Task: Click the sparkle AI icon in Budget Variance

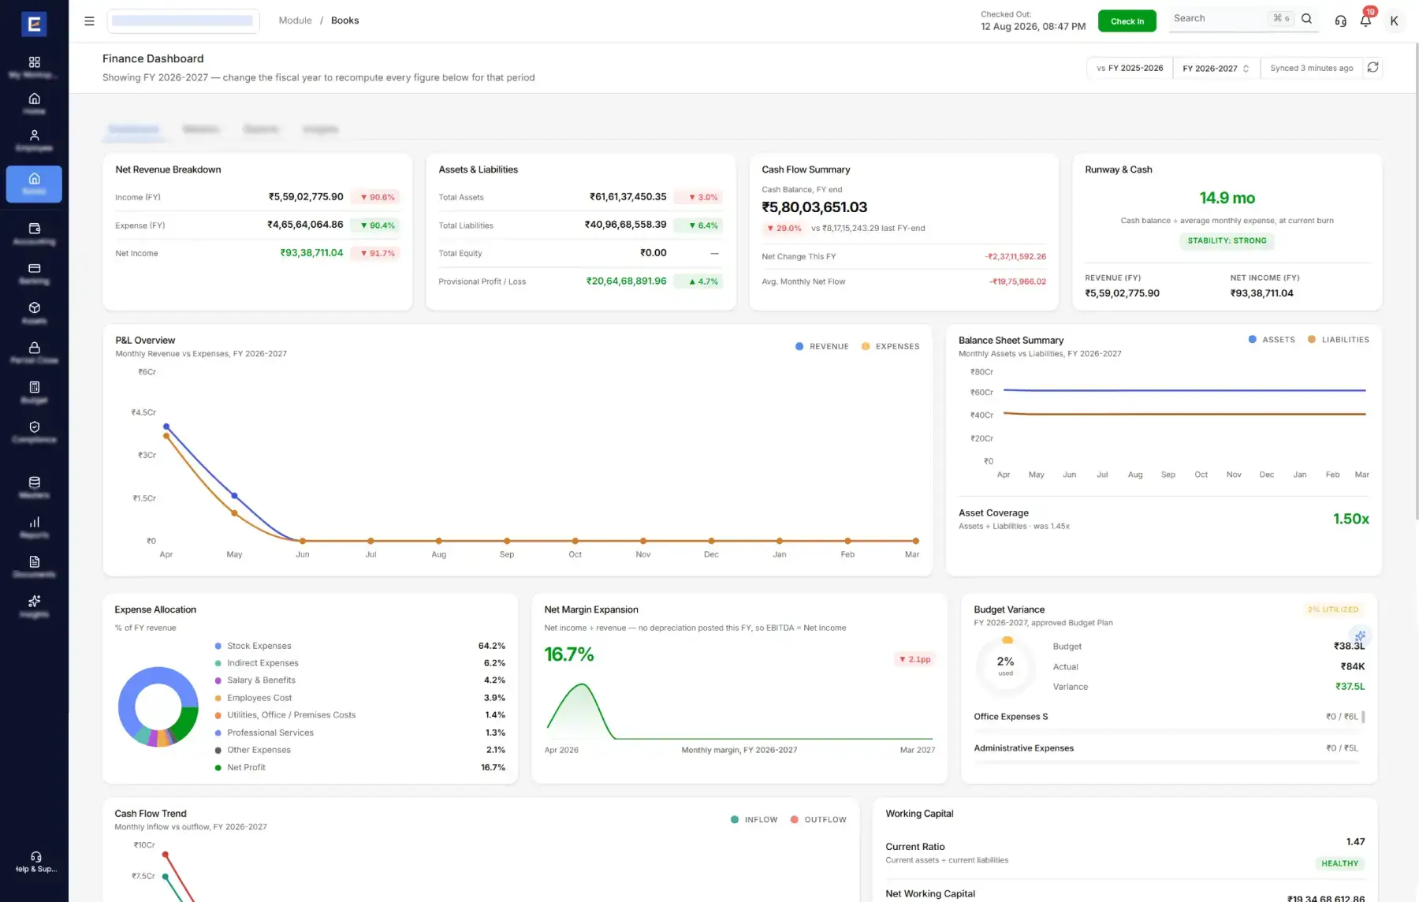Action: click(1360, 635)
